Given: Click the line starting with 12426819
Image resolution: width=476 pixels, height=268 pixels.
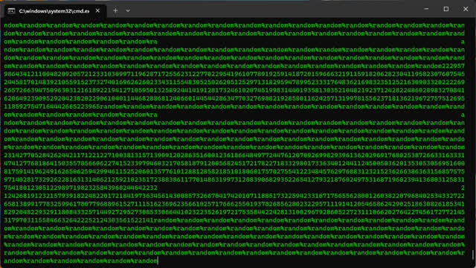Looking at the screenshot, I should click(x=234, y=196).
